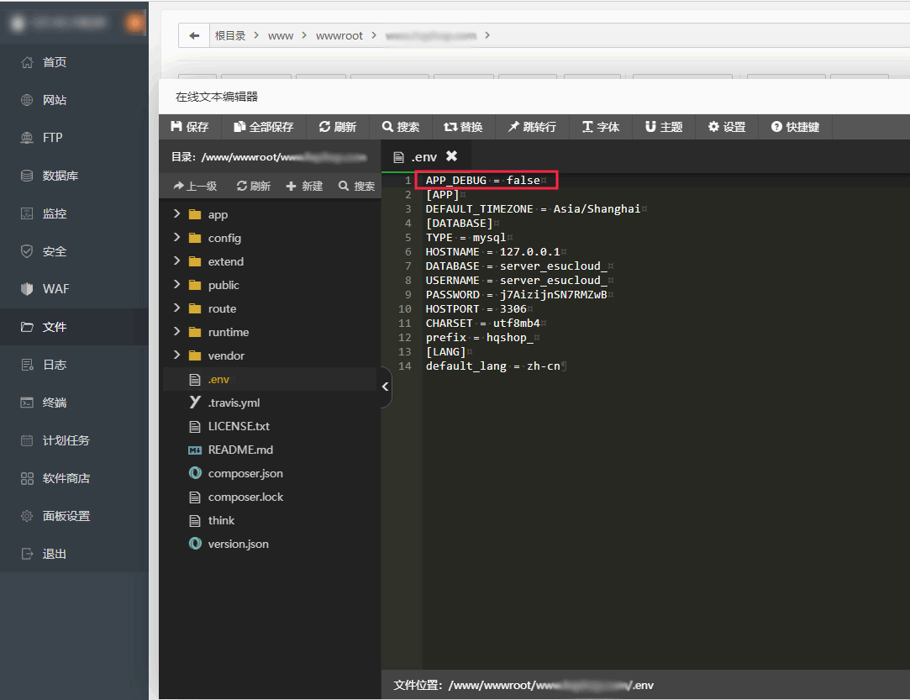Open the 安全 security section
910x700 pixels.
(x=54, y=251)
